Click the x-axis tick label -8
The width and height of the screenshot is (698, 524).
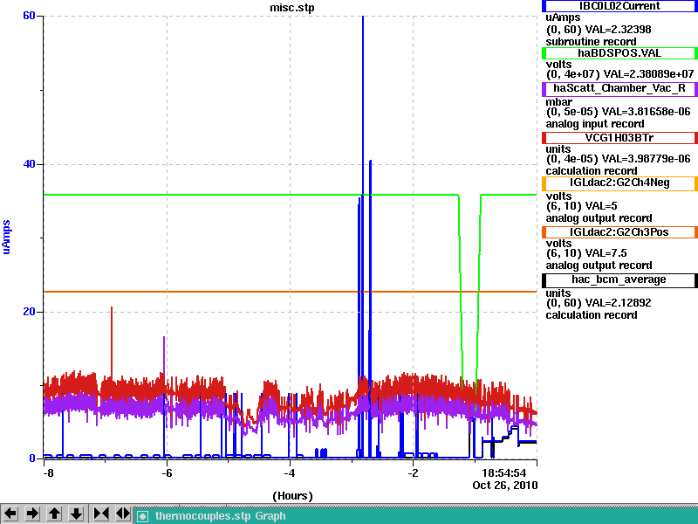(x=48, y=472)
